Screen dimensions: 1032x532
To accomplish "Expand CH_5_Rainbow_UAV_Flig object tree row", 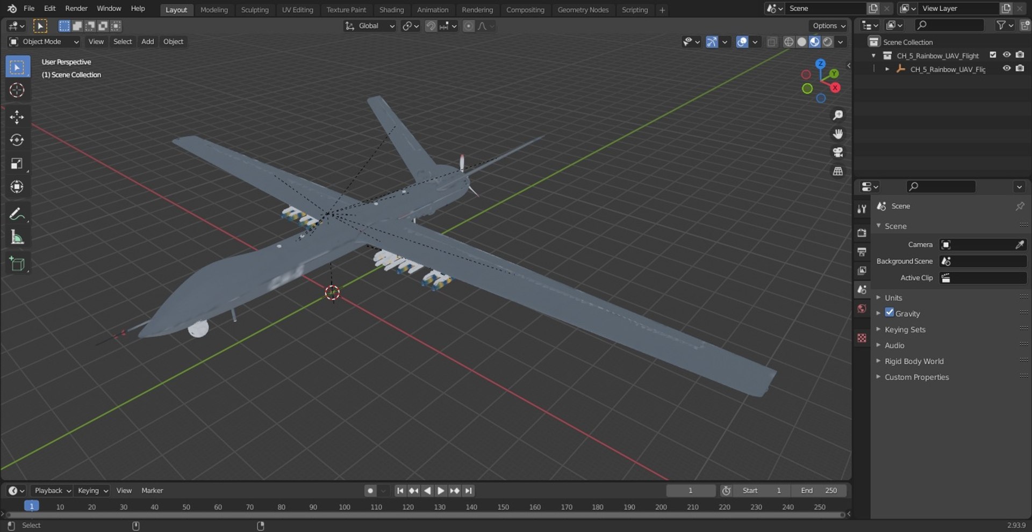I will click(887, 69).
